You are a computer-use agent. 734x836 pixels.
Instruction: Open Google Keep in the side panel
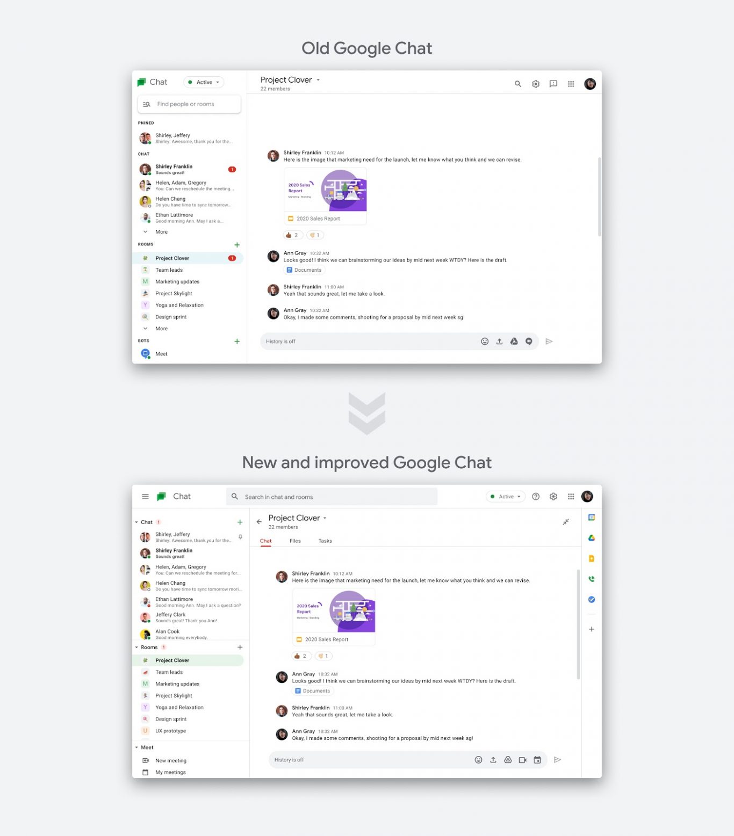(591, 558)
